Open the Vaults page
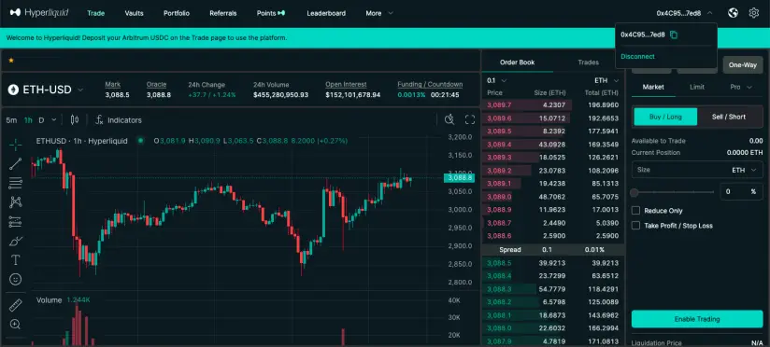Viewport: 770px width, 347px height. pyautogui.click(x=134, y=13)
